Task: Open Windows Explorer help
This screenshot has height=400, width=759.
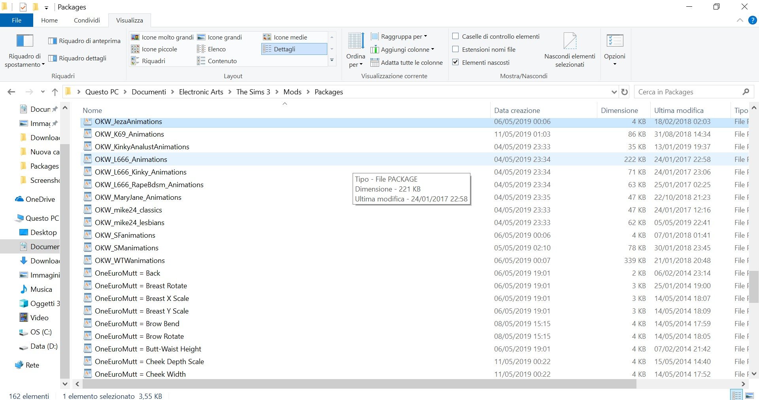Action: tap(752, 21)
